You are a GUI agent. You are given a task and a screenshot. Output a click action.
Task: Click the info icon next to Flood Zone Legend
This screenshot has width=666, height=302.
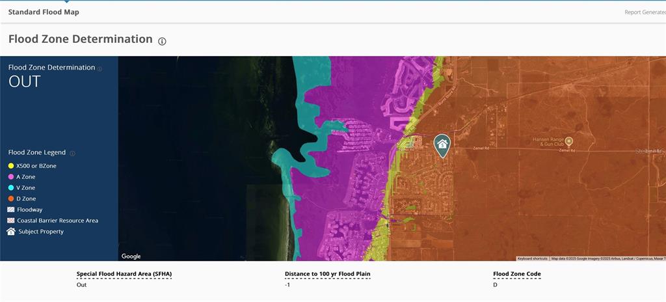pyautogui.click(x=72, y=154)
